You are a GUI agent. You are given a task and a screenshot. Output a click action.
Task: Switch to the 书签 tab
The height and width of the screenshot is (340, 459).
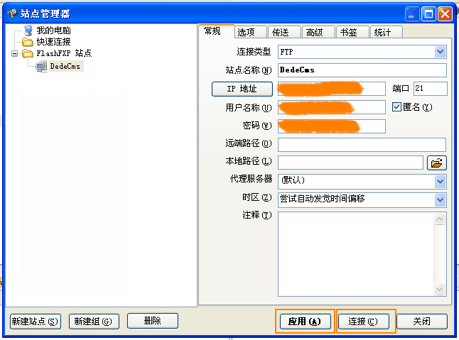352,32
